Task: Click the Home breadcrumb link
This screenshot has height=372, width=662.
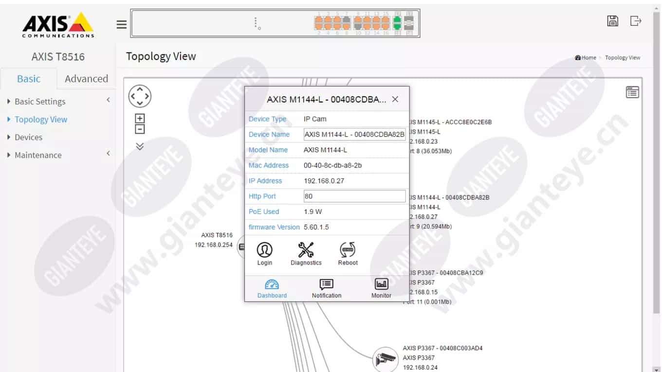Action: (589, 57)
